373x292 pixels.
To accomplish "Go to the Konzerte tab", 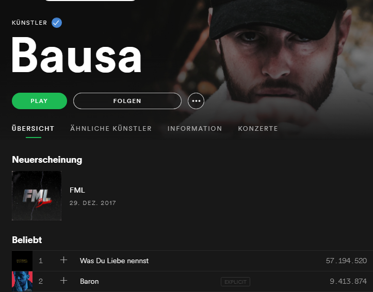I will [258, 129].
